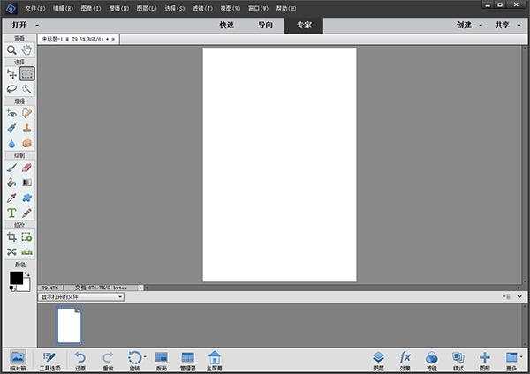Open the Select (选择) menu
This screenshot has width=530, height=374.
point(175,8)
